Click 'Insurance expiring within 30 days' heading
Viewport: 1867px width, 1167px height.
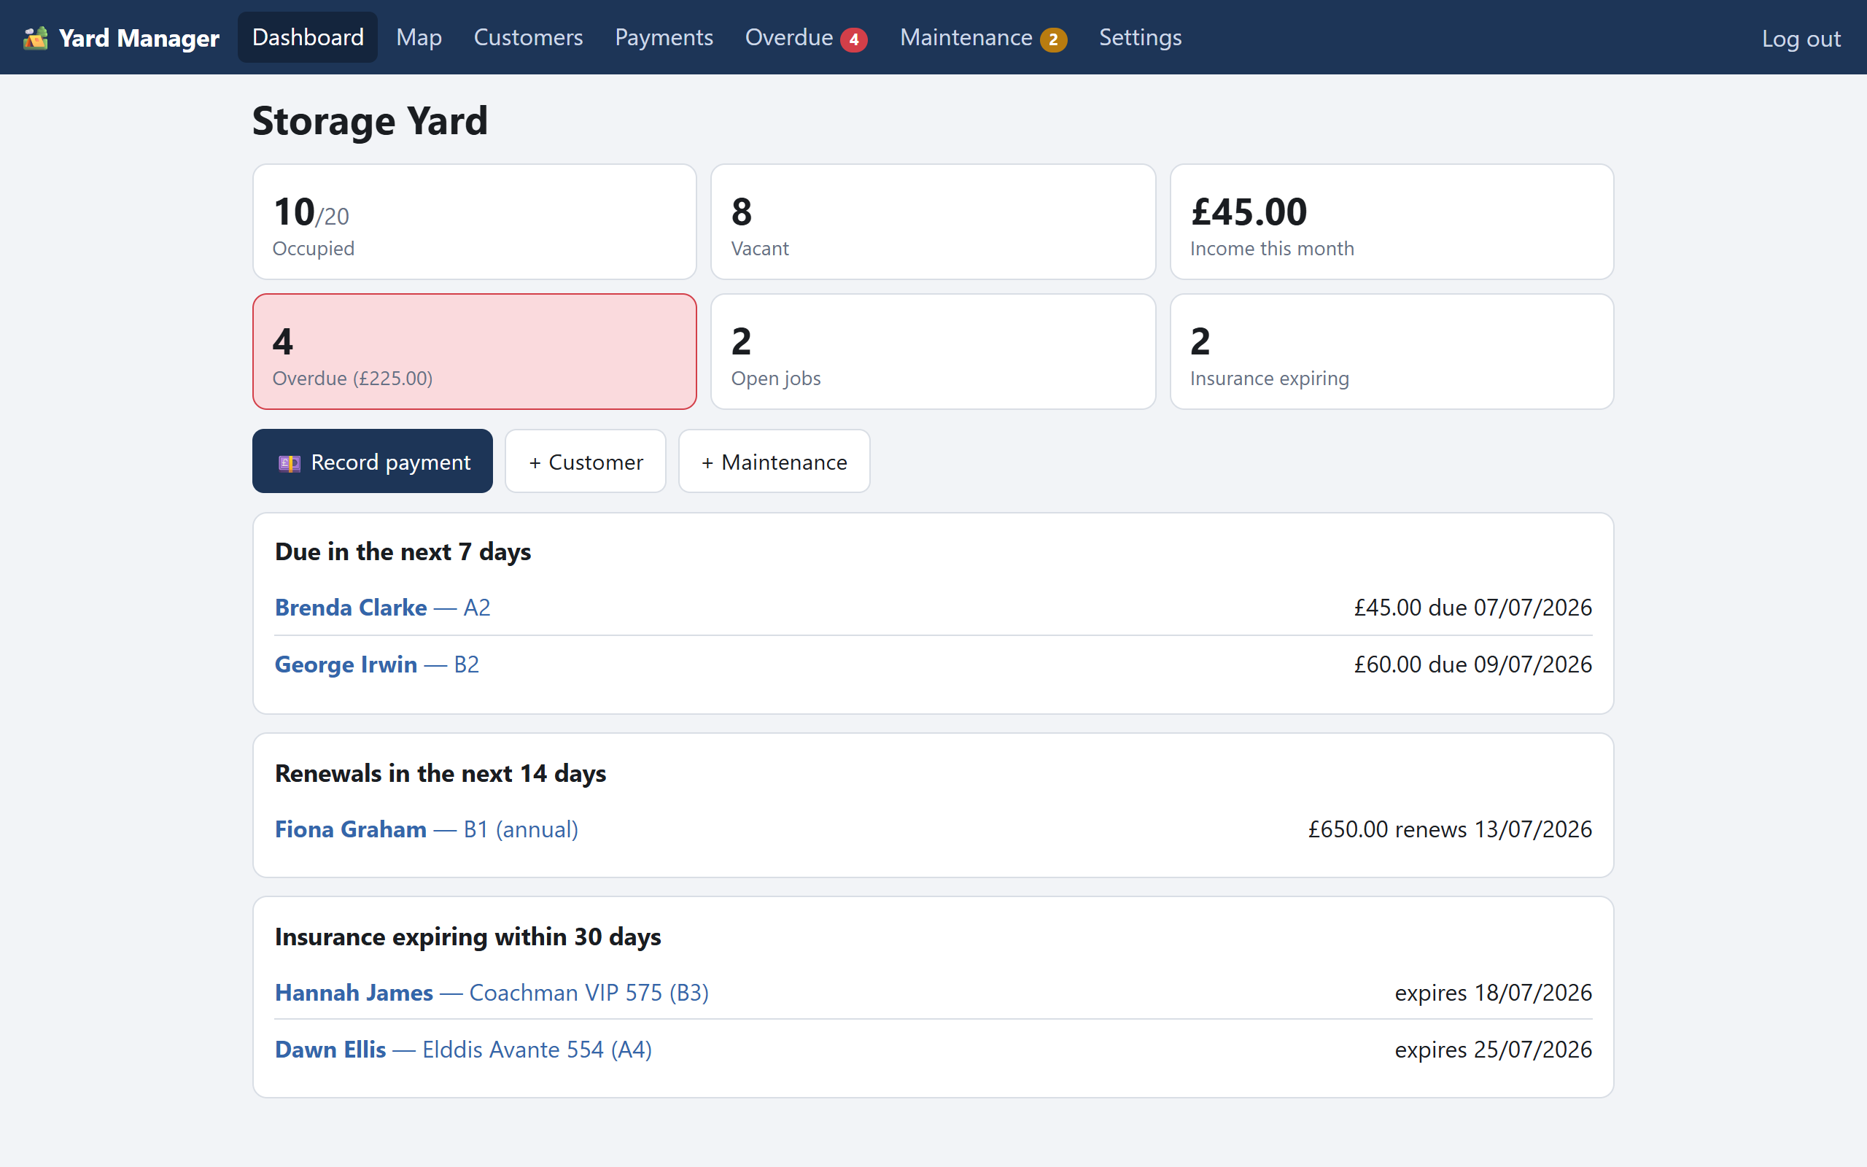click(x=468, y=937)
